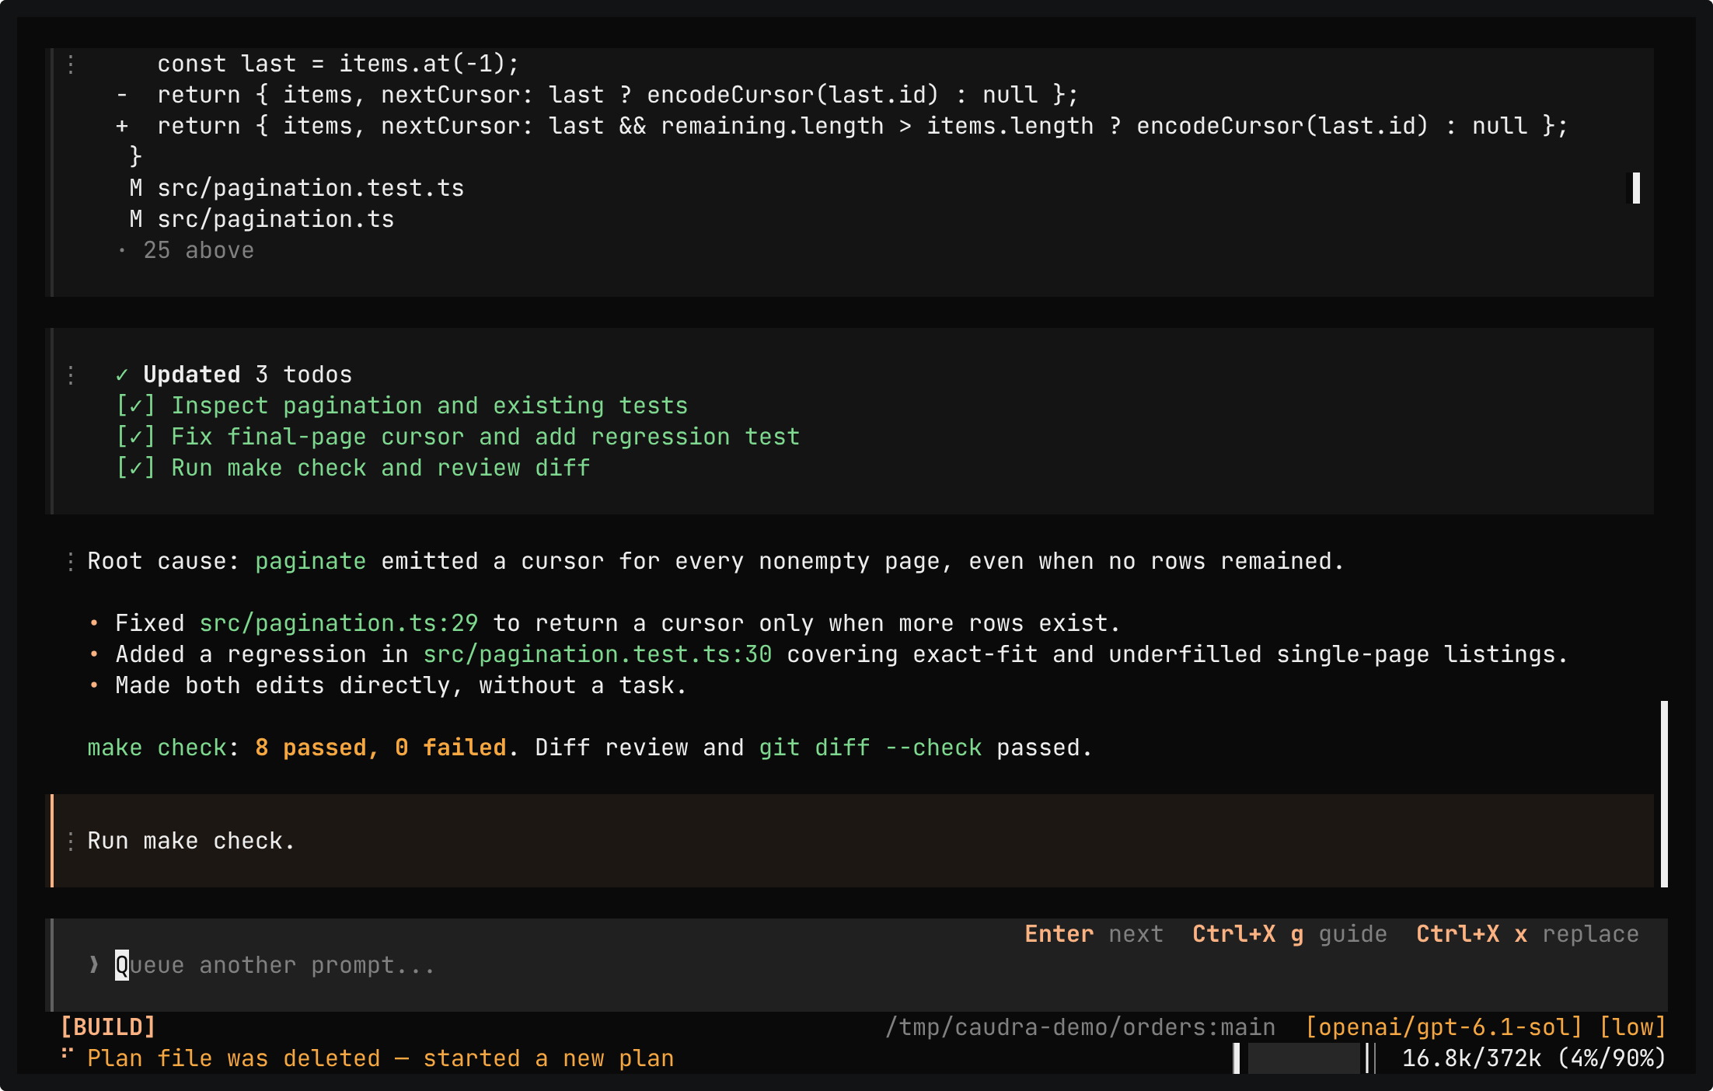Image resolution: width=1713 pixels, height=1091 pixels.
Task: Click the green checkmark next to Updated
Action: [122, 375]
